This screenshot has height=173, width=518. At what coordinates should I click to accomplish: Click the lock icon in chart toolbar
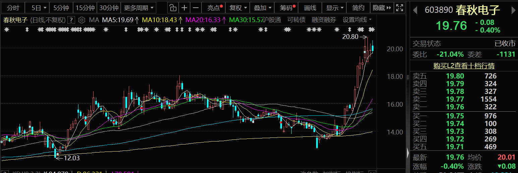click(172, 8)
